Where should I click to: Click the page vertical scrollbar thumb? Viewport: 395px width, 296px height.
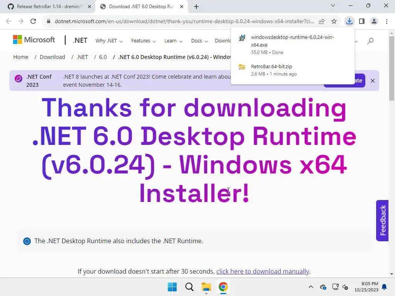392,69
